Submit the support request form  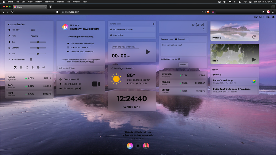183,64
